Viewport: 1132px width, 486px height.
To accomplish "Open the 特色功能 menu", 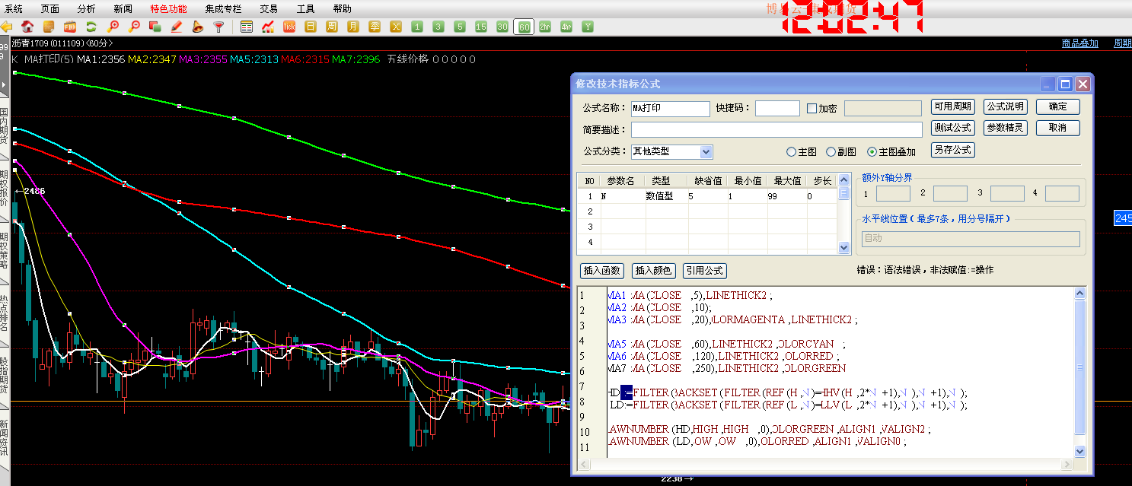I will point(168,9).
